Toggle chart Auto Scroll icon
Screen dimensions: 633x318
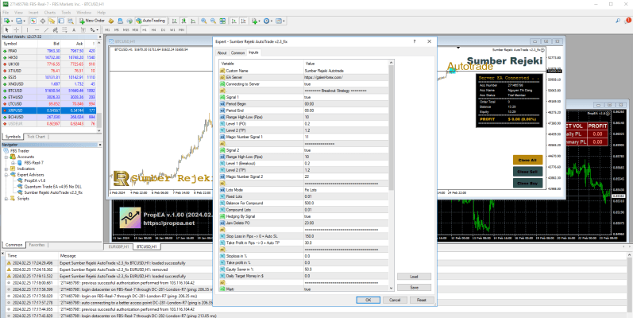(234, 21)
